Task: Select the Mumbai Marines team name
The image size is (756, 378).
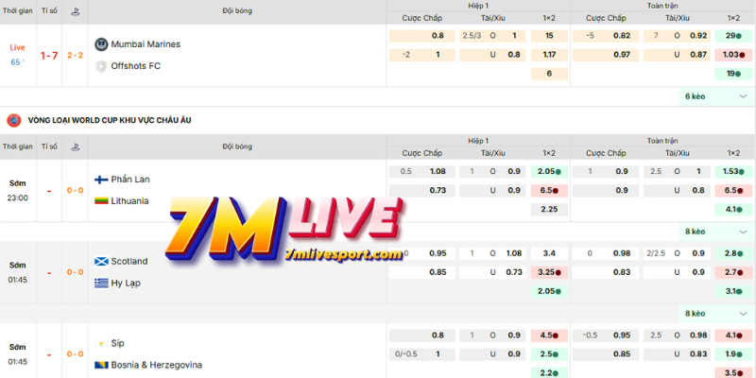Action: point(146,44)
